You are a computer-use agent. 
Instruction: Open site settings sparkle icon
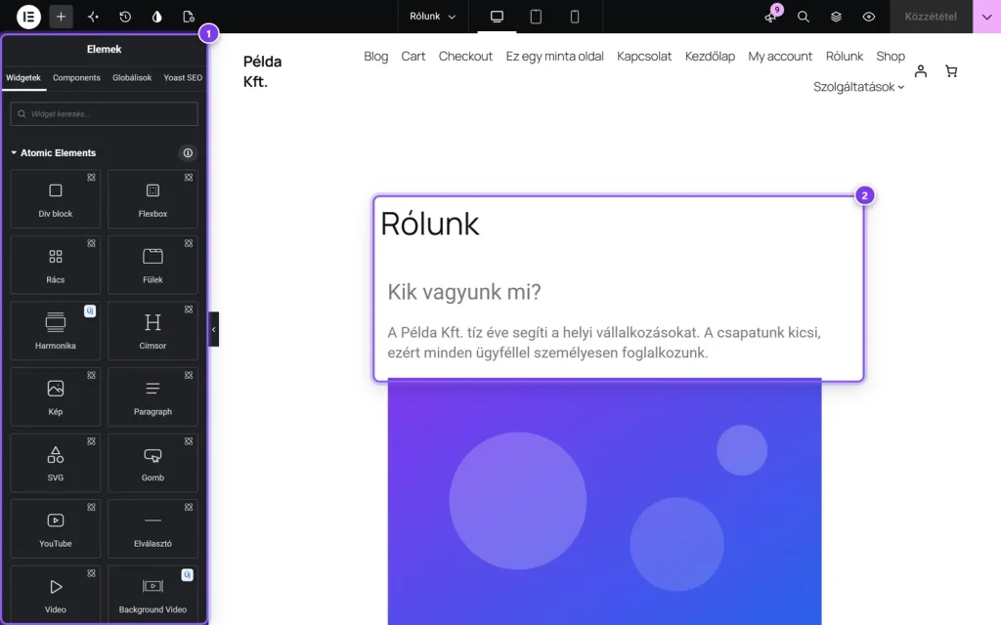tap(93, 17)
